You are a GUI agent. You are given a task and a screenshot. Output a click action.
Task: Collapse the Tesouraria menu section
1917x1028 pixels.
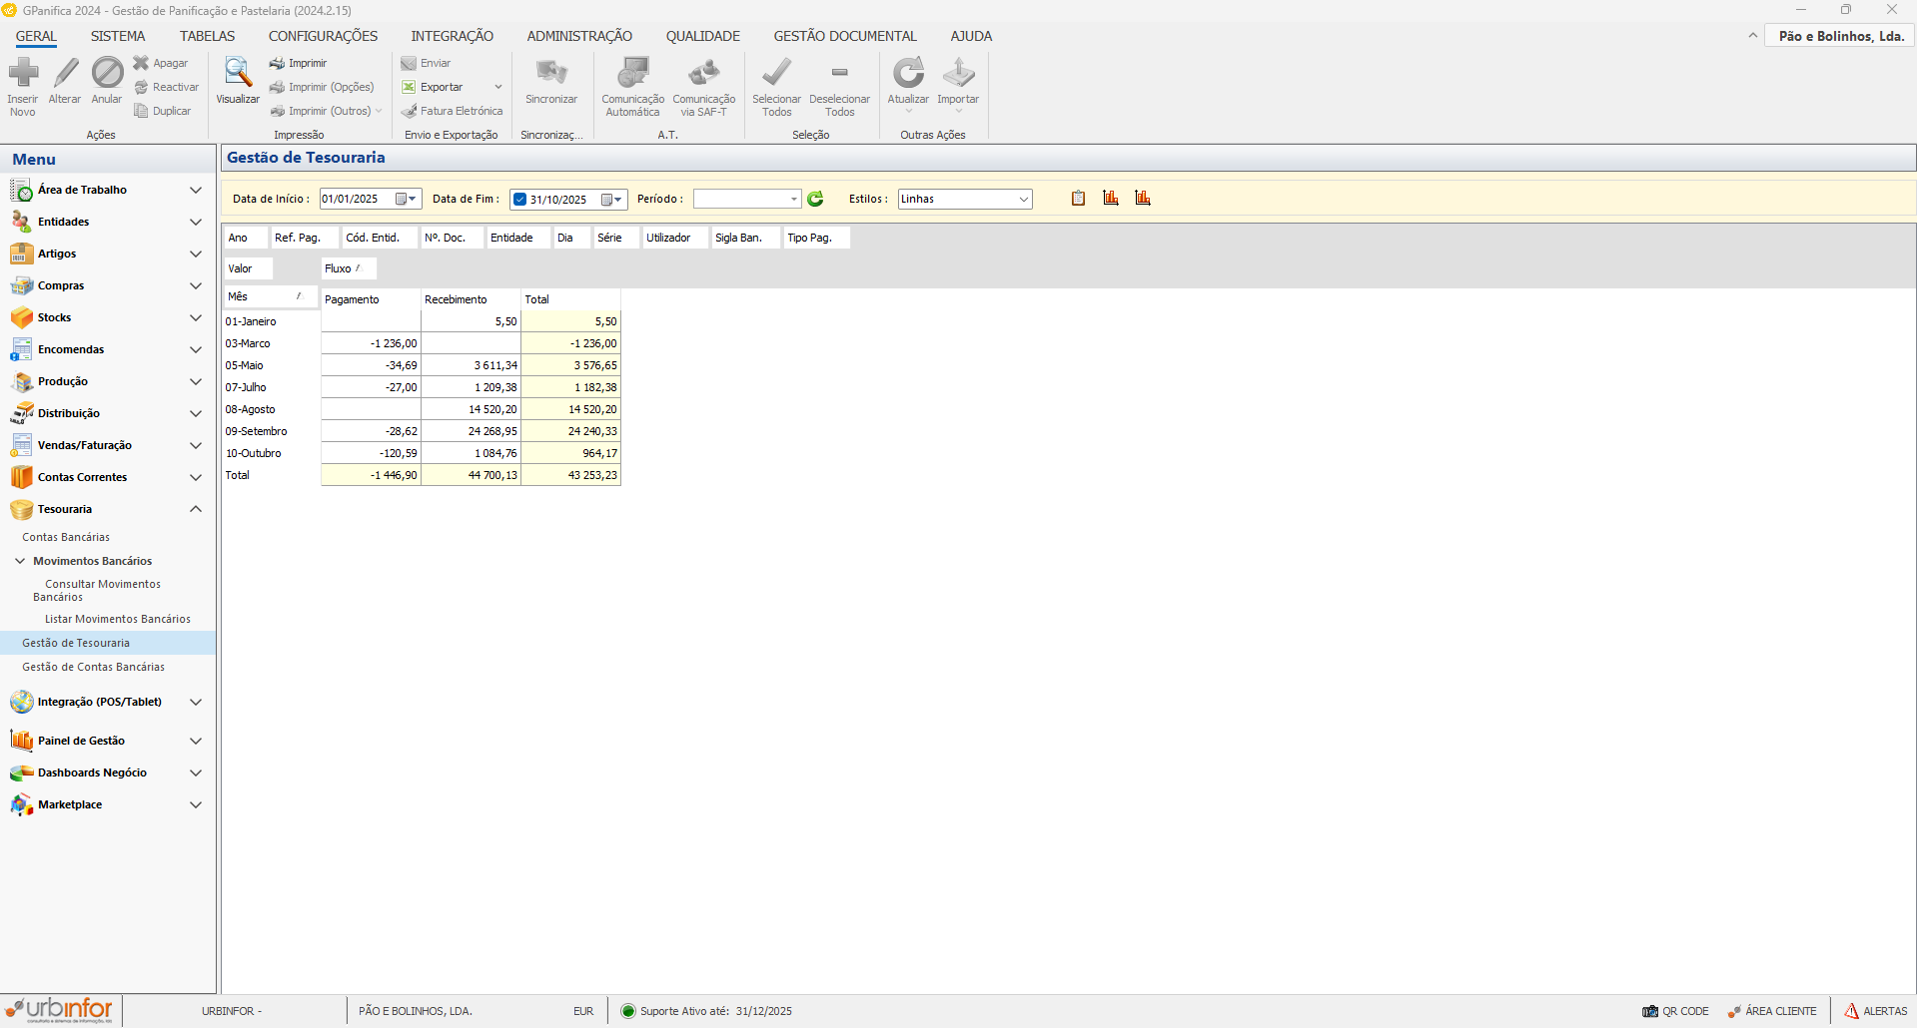pyautogui.click(x=196, y=509)
